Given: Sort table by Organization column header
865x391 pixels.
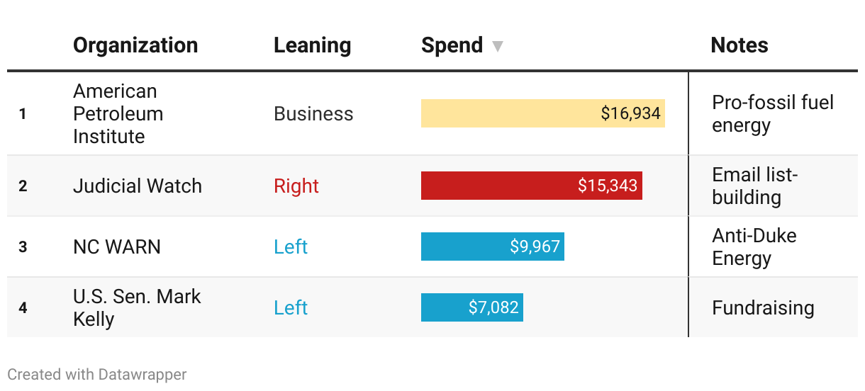Looking at the screenshot, I should pos(135,45).
